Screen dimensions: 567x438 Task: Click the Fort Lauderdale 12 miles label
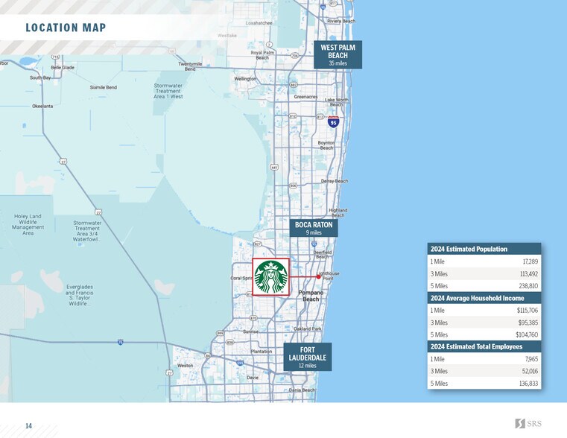pyautogui.click(x=308, y=357)
